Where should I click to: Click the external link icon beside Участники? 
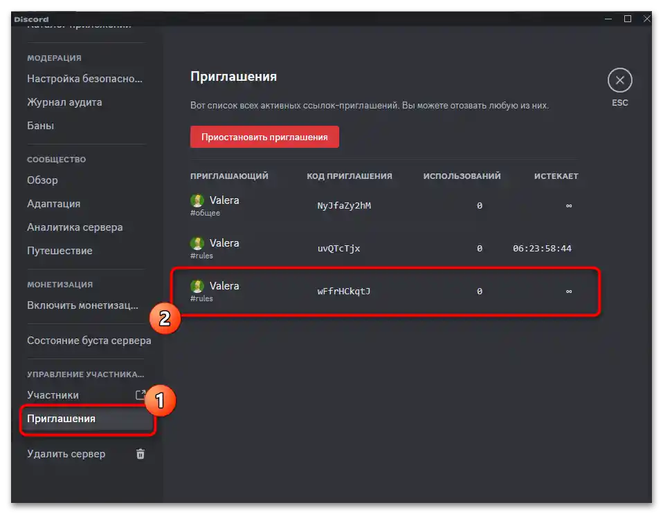(140, 395)
